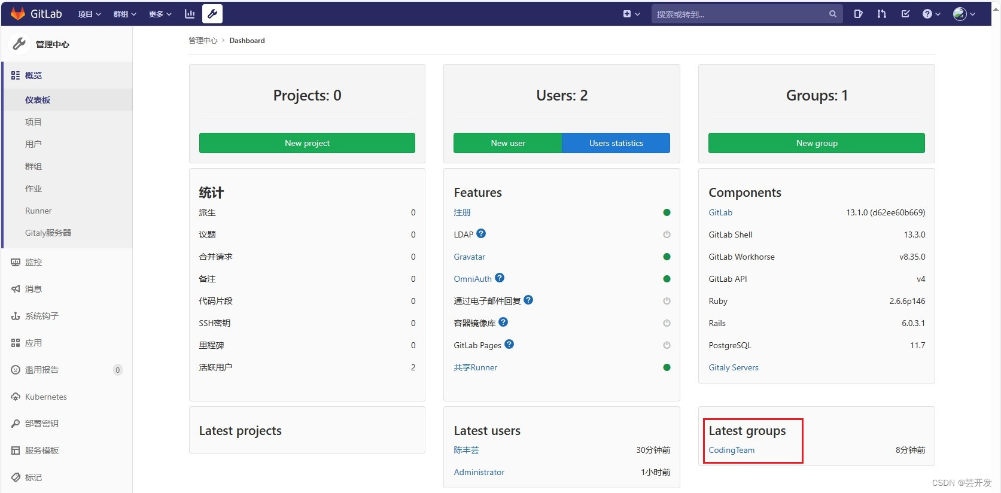Select Runner in sidebar

[x=67, y=211]
